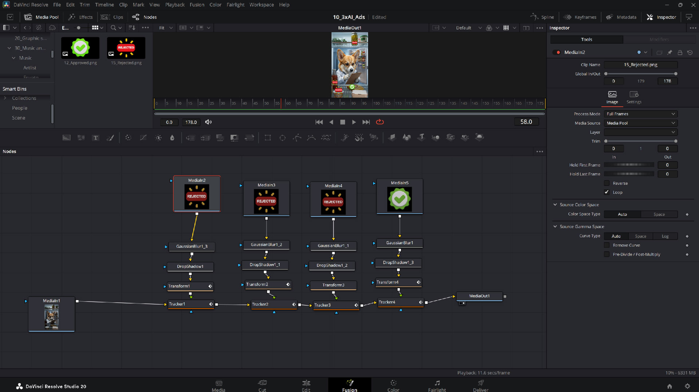
Task: Open the Media Source dropdown
Action: click(640, 123)
